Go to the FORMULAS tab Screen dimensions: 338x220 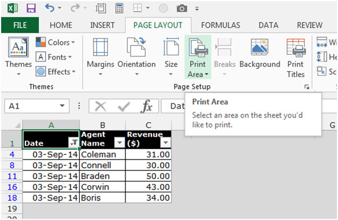point(221,25)
